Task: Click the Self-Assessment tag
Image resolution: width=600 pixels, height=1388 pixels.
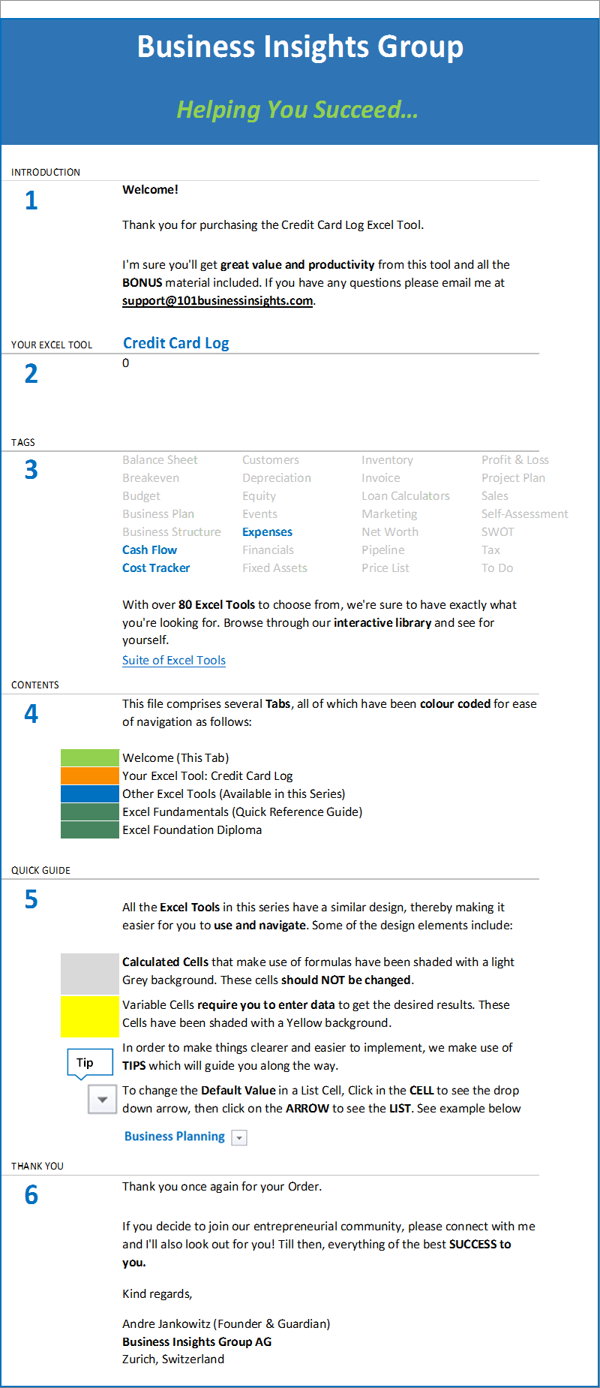Action: [525, 513]
